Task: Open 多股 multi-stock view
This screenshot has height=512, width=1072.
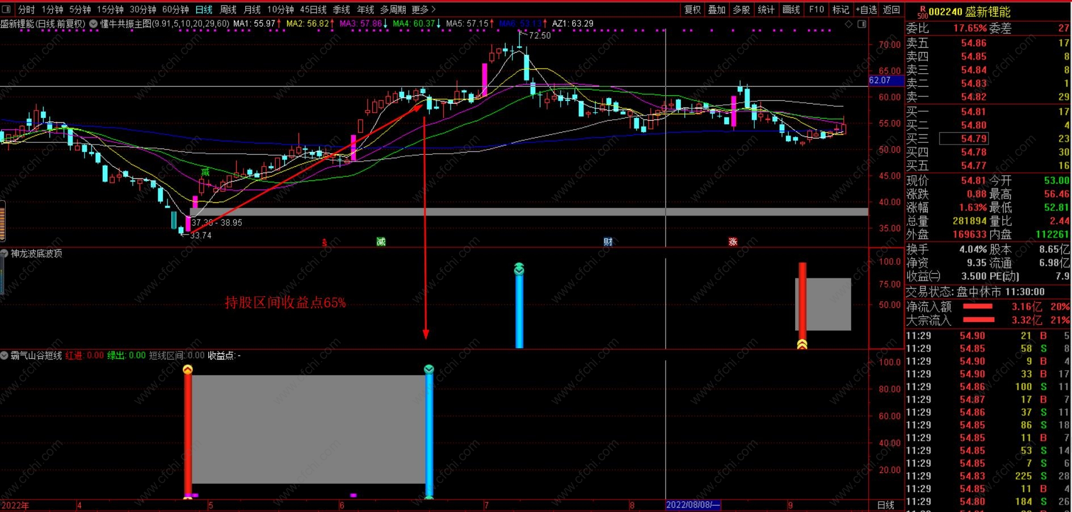Action: click(x=741, y=10)
